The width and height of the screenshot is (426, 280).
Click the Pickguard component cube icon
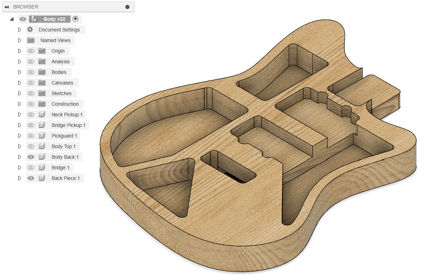tap(42, 136)
